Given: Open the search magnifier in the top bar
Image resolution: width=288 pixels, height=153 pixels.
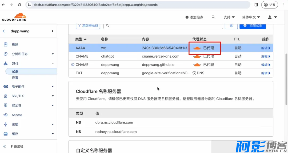Looking at the screenshot, I should coord(213,17).
